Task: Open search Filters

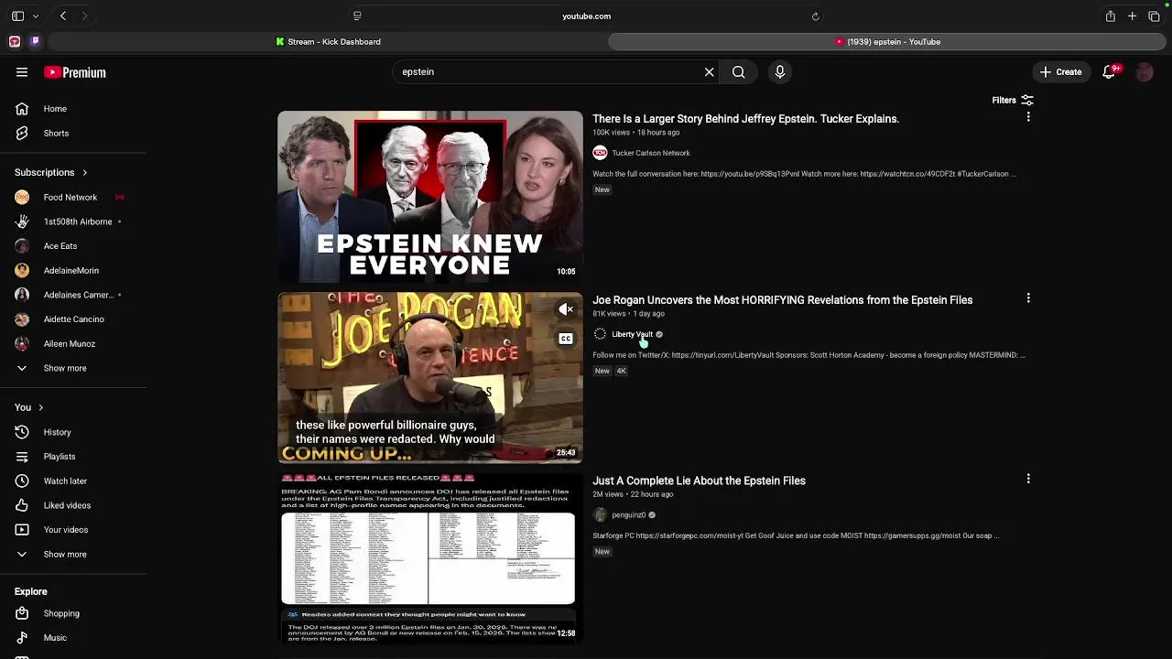Action: (x=1013, y=101)
